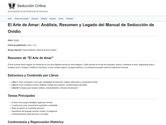Image resolution: width=166 pixels, height=125 pixels.
Task: Follow the Ovidio author link
Action: point(16,40)
